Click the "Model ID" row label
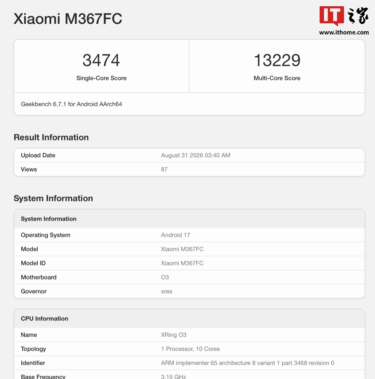Screen dimensions: 375x379 [33, 263]
